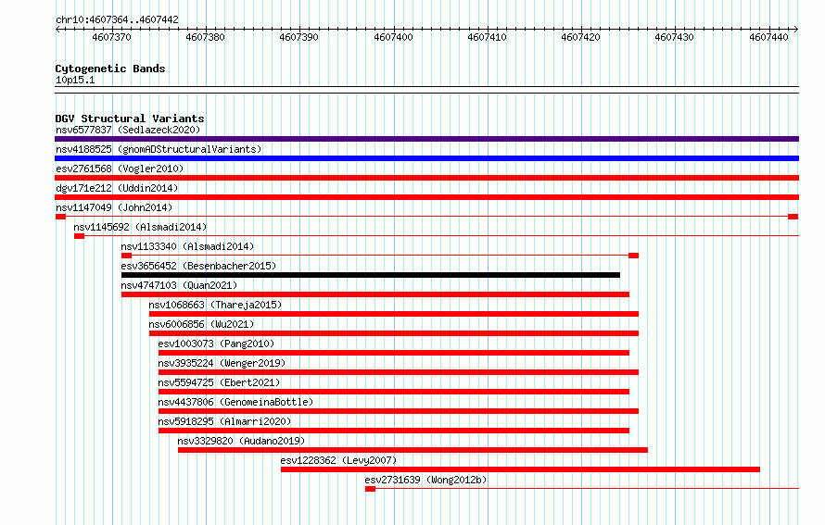Image resolution: width=825 pixels, height=525 pixels.
Task: Click the chr10:4607364..4607442 coordinate label
Action: (117, 19)
